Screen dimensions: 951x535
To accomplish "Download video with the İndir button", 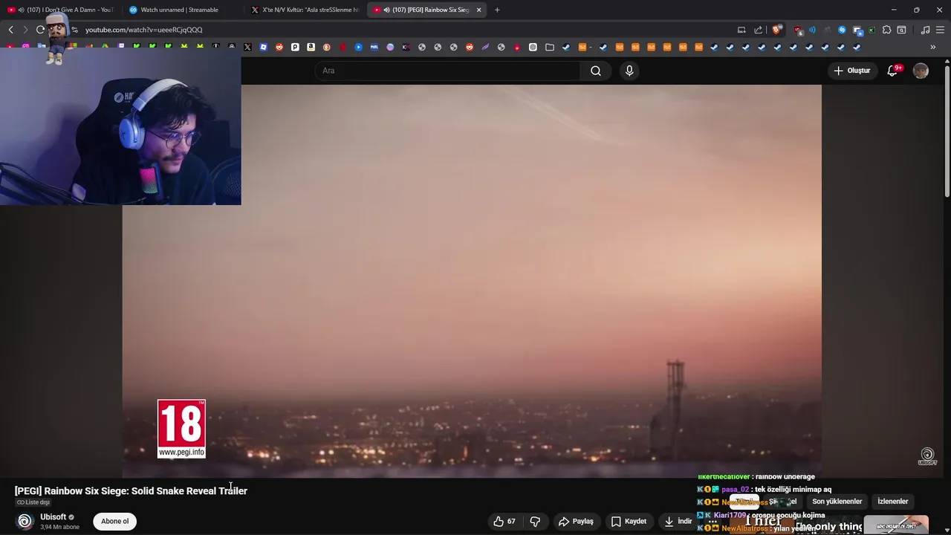I will coord(678,521).
